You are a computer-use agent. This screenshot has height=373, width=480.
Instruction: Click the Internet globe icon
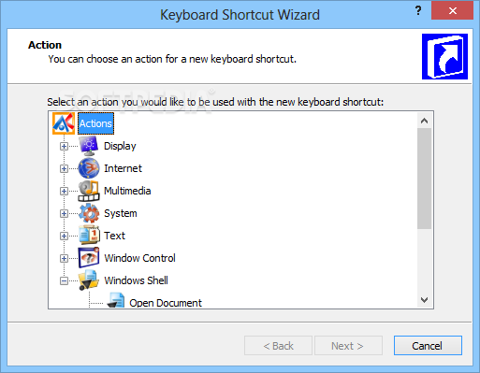coord(89,168)
